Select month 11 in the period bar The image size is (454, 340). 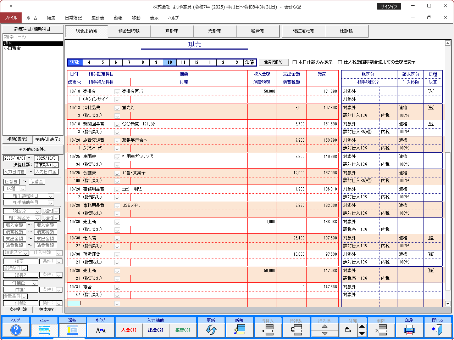pyautogui.click(x=183, y=62)
